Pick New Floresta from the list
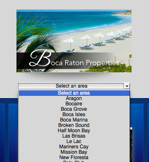149x162 pixels. click(x=74, y=157)
